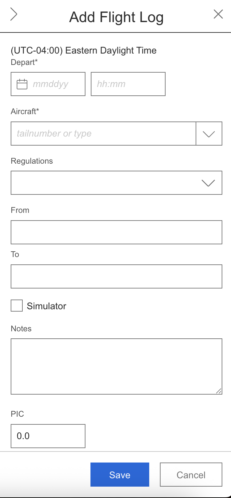
Task: Open the Aircraft dropdown chevron
Action: pos(209,133)
